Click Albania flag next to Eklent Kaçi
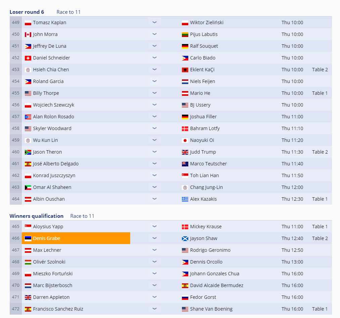Viewport: 340px width, 318px height. point(185,70)
